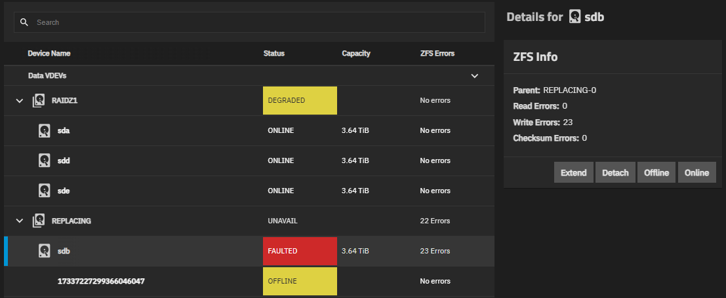This screenshot has width=726, height=298.
Task: Click the ZFS Errors column header
Action: 437,53
